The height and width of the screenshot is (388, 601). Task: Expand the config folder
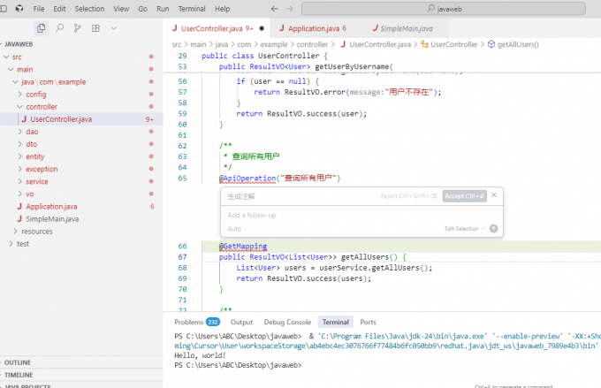[35, 94]
